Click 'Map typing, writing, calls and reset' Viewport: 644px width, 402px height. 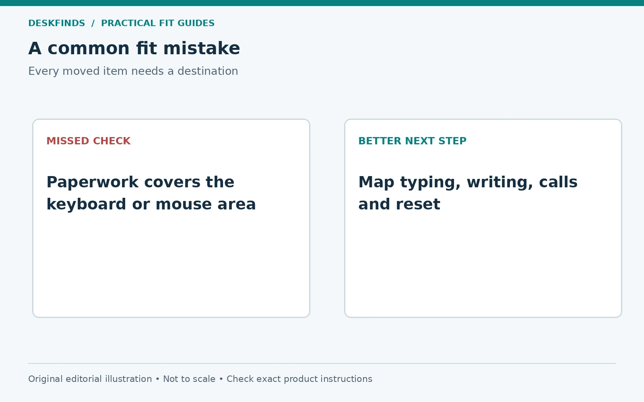(x=468, y=193)
